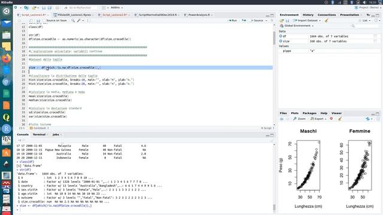
Task: Go to previous plot arrow
Action: point(282,119)
